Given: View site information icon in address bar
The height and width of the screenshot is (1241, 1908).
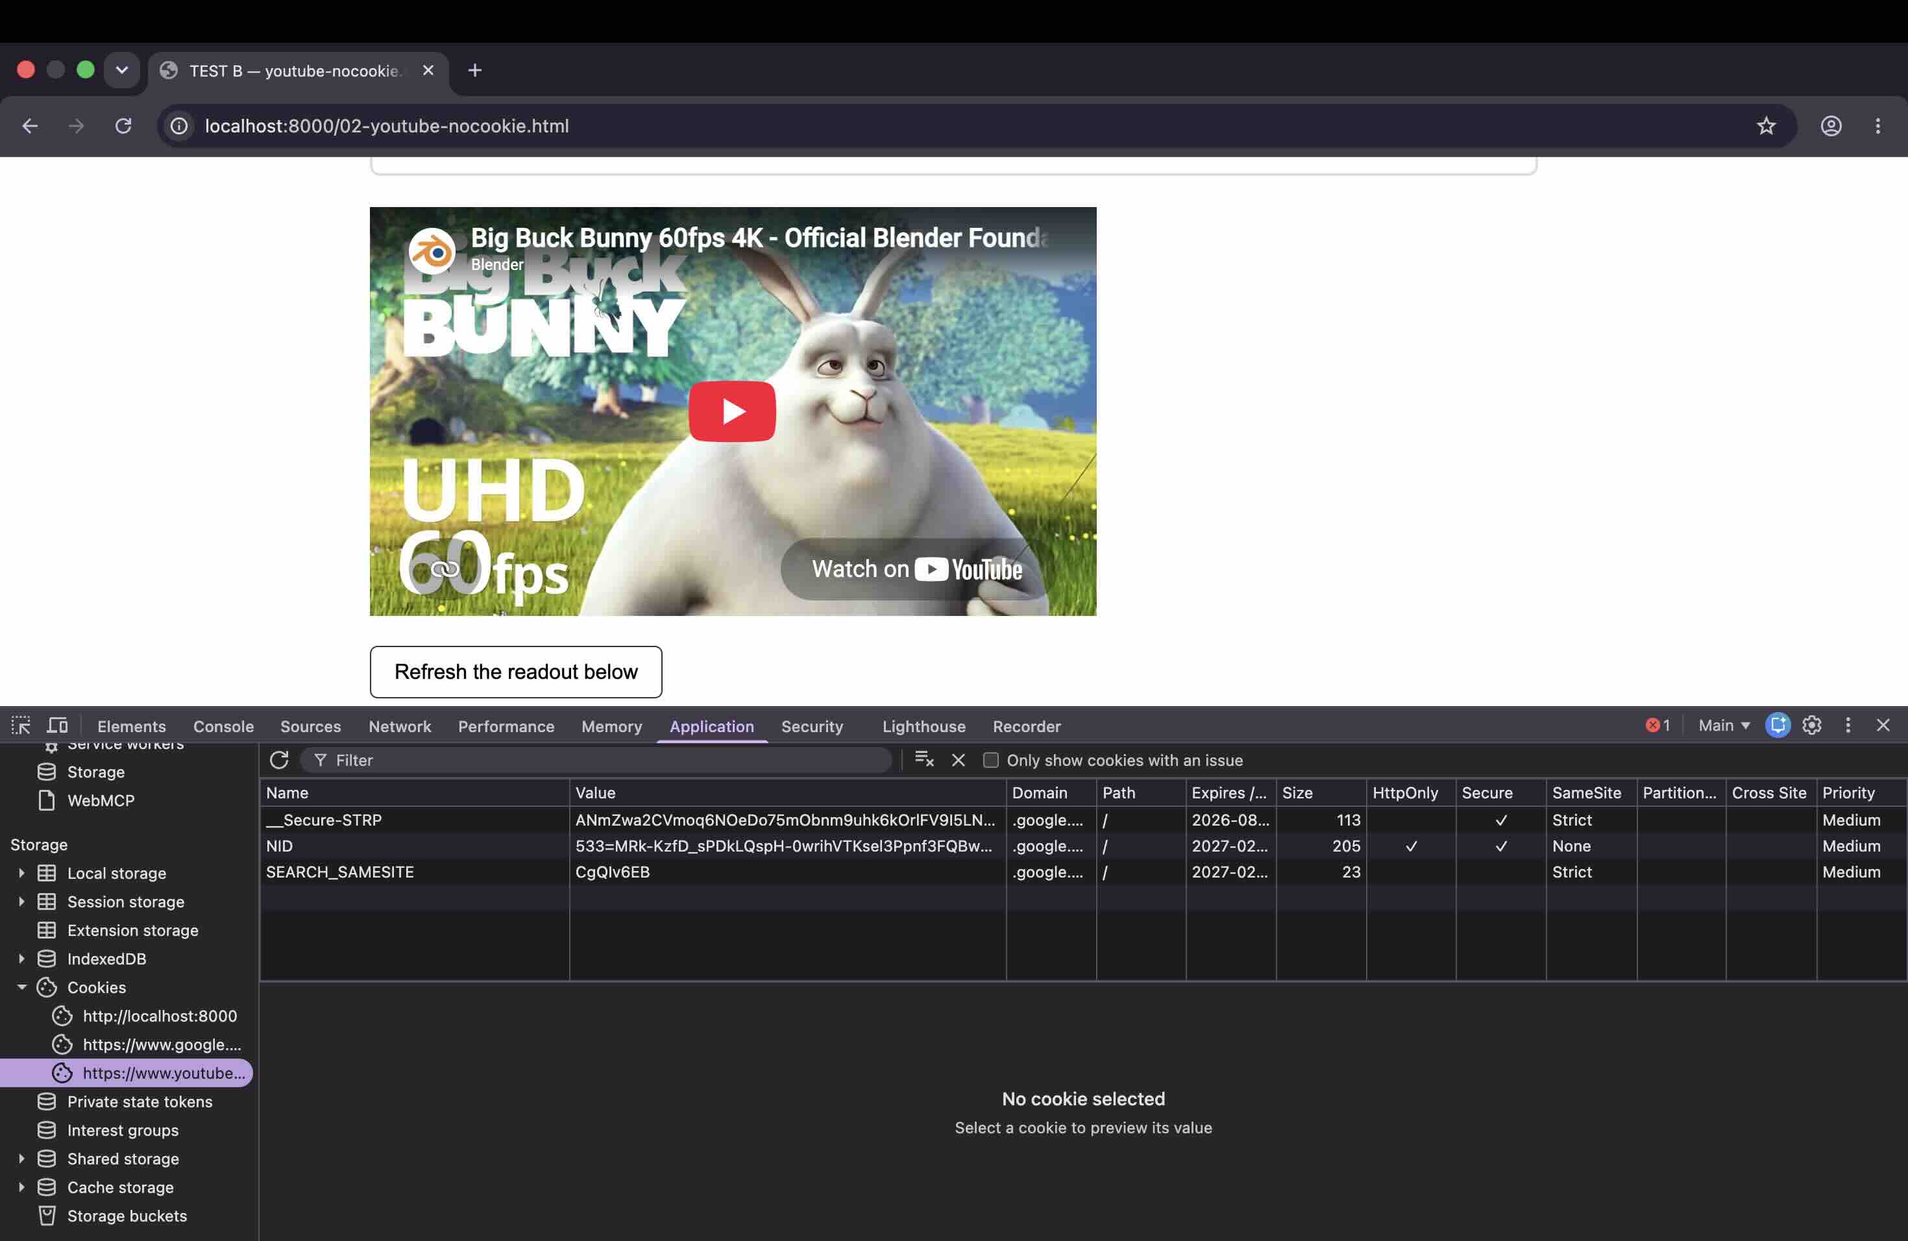Looking at the screenshot, I should click(180, 126).
